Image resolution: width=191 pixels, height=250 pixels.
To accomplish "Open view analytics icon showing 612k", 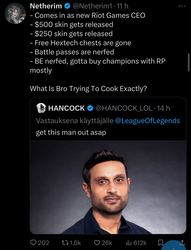I will coord(129,243).
